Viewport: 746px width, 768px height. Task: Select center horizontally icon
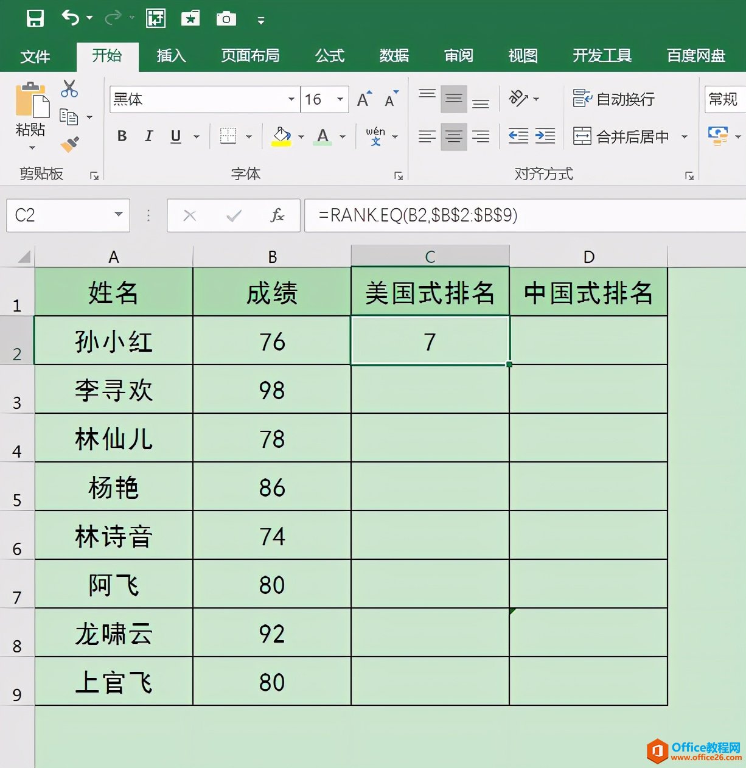(453, 136)
